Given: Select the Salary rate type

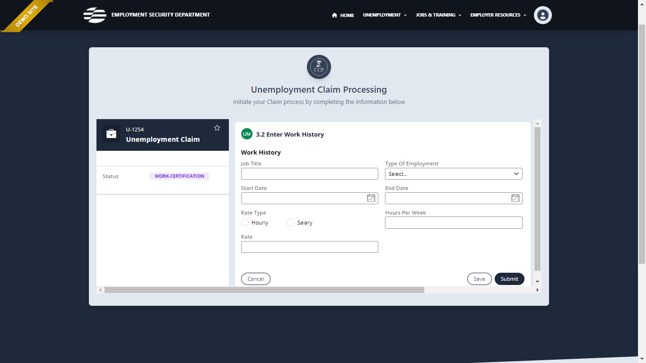Looking at the screenshot, I should click(290, 222).
